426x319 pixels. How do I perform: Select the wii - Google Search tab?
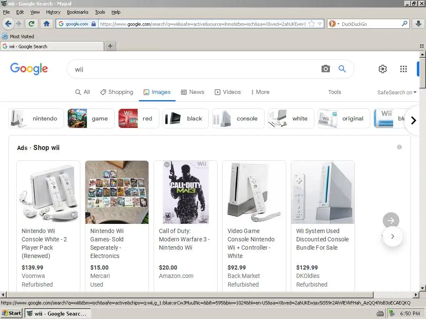click(52, 47)
